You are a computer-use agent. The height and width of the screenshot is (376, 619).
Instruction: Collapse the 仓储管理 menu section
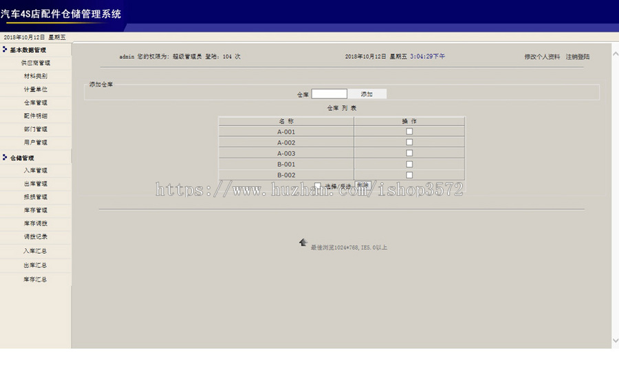(x=22, y=158)
